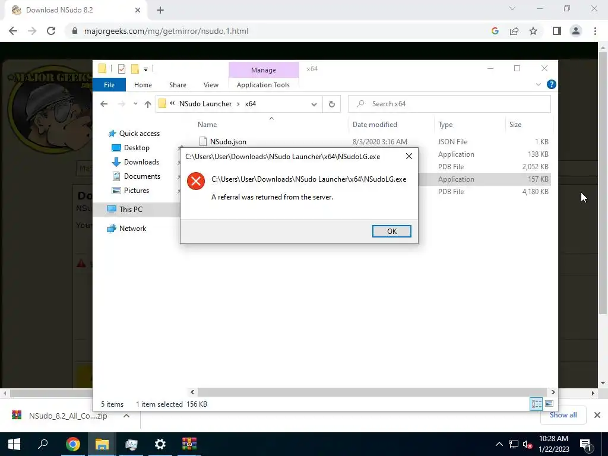Click Chrome back button
Screen dimensions: 608x456
[x=13, y=31]
